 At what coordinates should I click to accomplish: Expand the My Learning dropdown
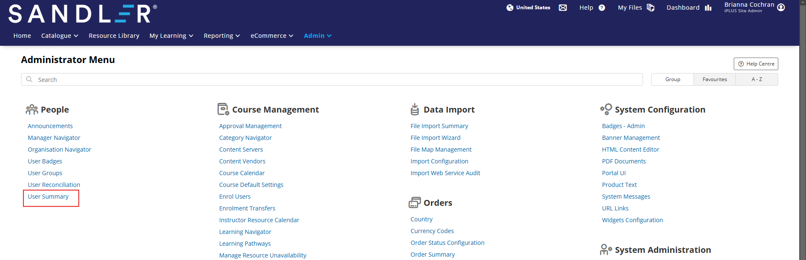(x=171, y=36)
